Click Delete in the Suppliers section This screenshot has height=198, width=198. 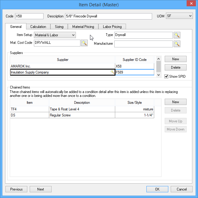coord(175,67)
